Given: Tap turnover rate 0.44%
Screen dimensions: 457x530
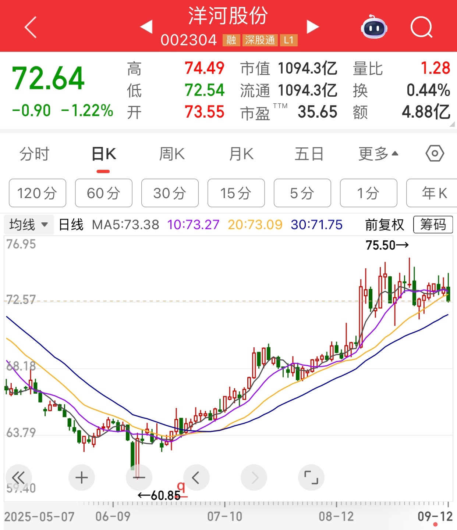Looking at the screenshot, I should point(428,90).
